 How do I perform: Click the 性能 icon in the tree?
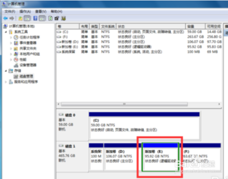point(16,60)
